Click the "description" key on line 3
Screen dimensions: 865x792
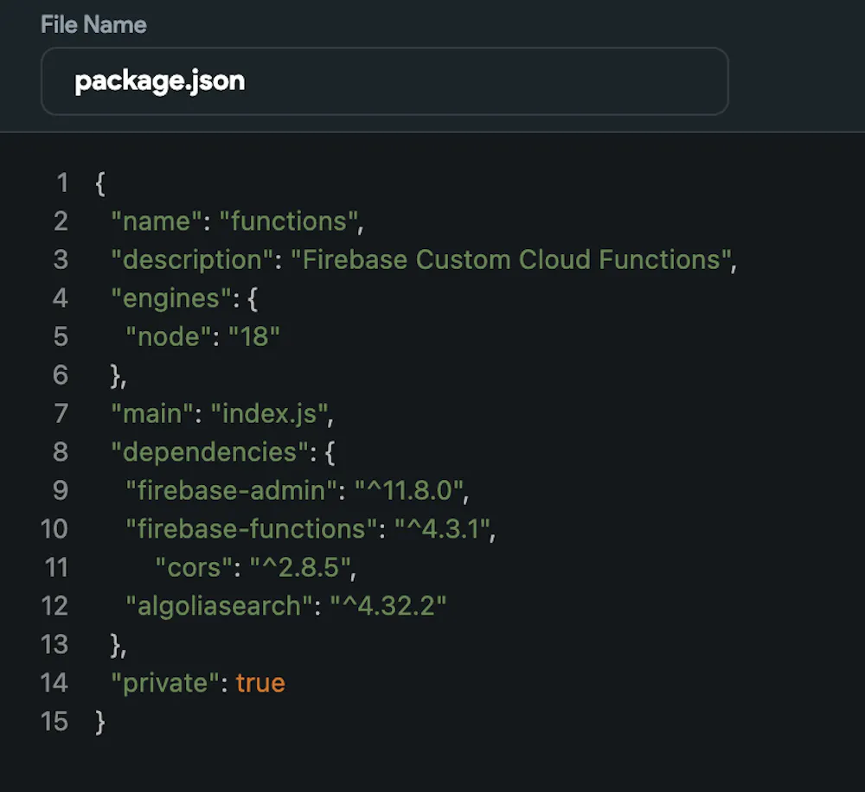(x=193, y=260)
